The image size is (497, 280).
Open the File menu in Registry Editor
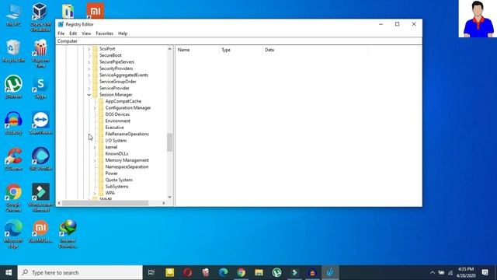tap(61, 33)
